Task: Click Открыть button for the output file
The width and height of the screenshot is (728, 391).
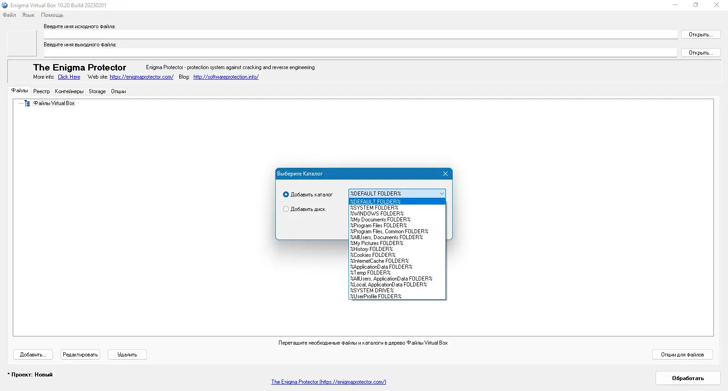Action: [x=701, y=53]
